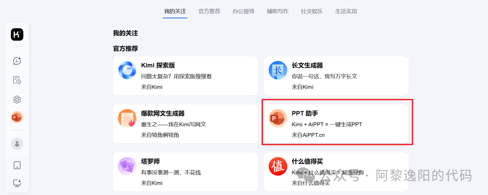This screenshot has width=488, height=195.
Task: Switch to 办公提效 tab
Action: tap(244, 11)
